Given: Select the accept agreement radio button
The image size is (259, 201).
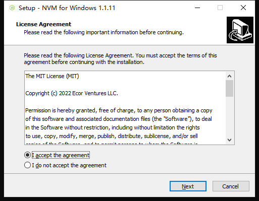Looking at the screenshot, I should pyautogui.click(x=27, y=155).
